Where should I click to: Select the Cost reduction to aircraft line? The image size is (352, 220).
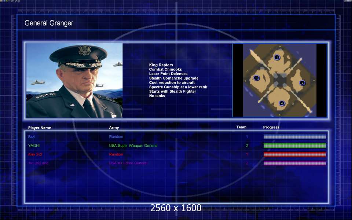point(172,82)
